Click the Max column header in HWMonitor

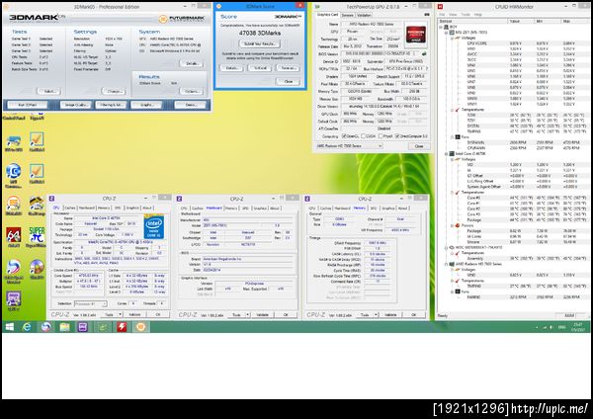point(575,21)
